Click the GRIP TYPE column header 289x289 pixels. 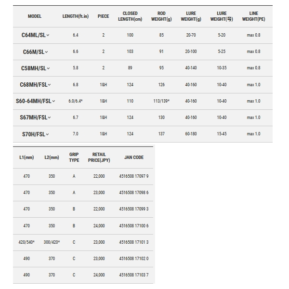tap(74, 158)
